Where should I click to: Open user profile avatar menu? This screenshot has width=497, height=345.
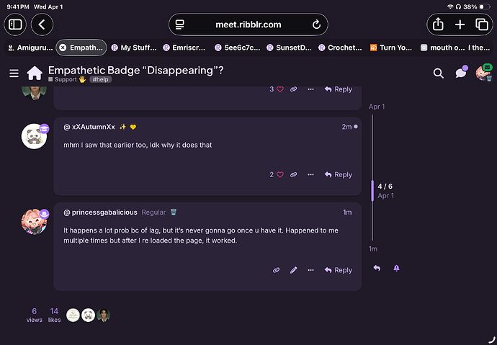point(483,73)
